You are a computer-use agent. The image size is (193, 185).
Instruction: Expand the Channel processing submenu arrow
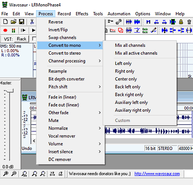point(100,61)
